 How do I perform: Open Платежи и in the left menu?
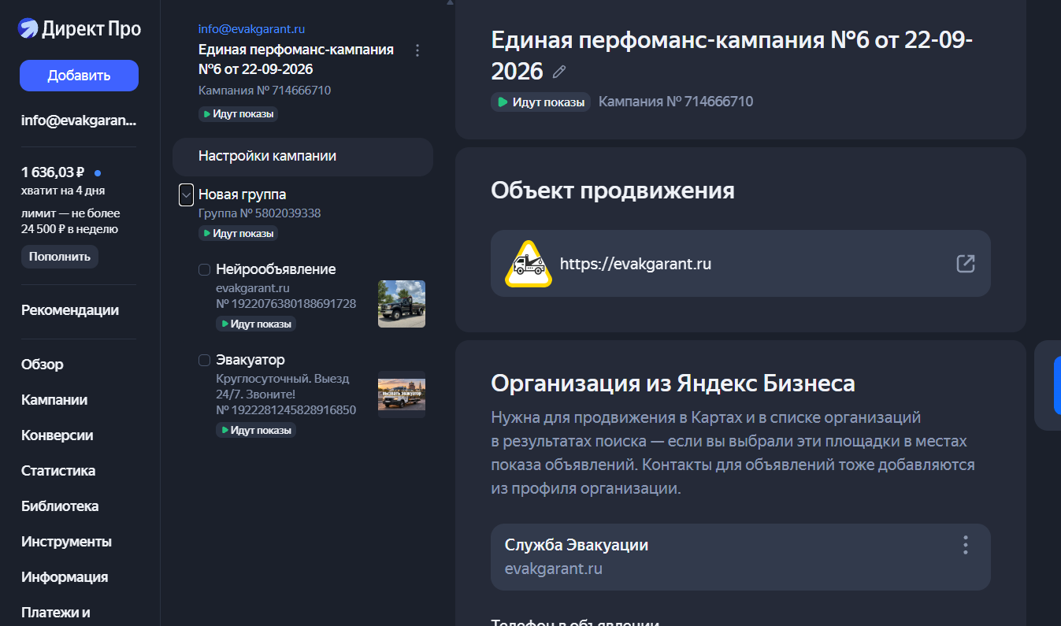pos(56,613)
